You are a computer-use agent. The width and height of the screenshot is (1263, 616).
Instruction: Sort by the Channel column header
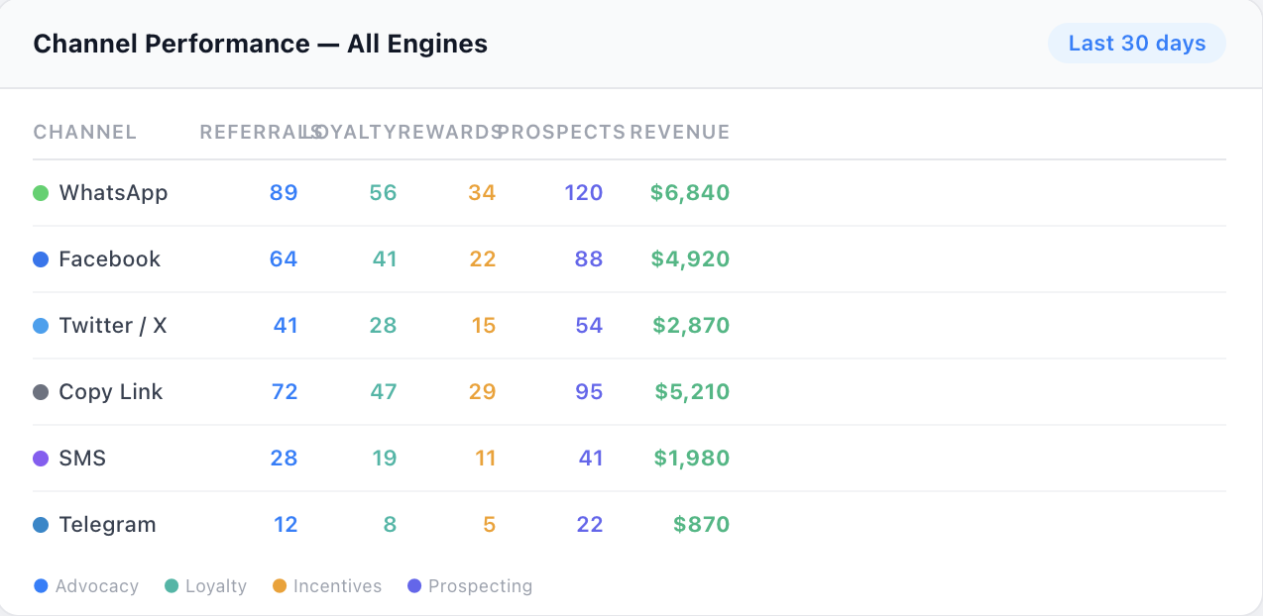pos(85,133)
